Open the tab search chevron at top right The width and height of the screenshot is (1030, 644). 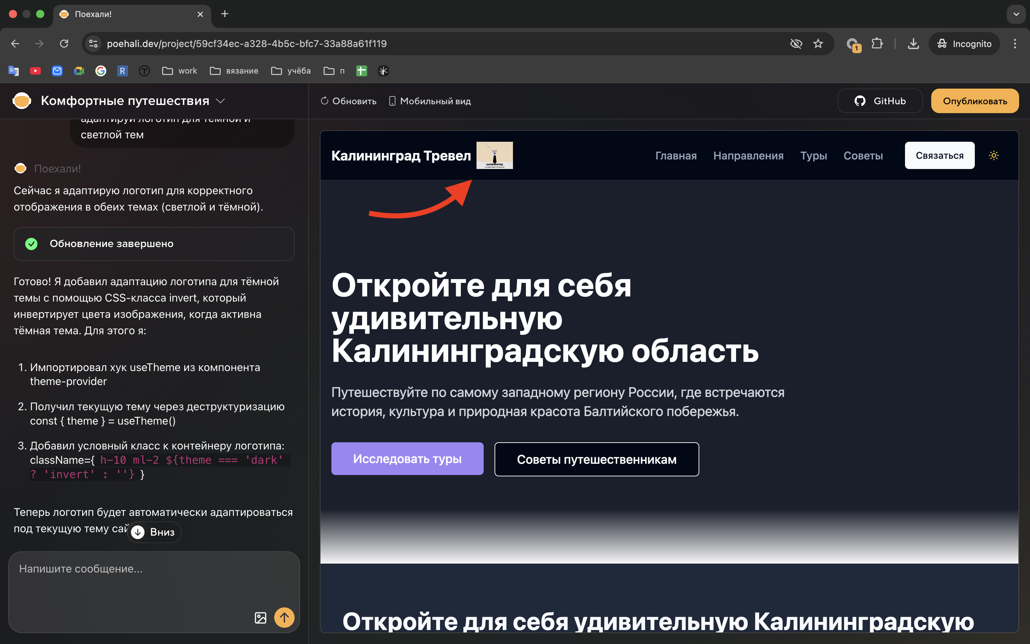(1016, 14)
